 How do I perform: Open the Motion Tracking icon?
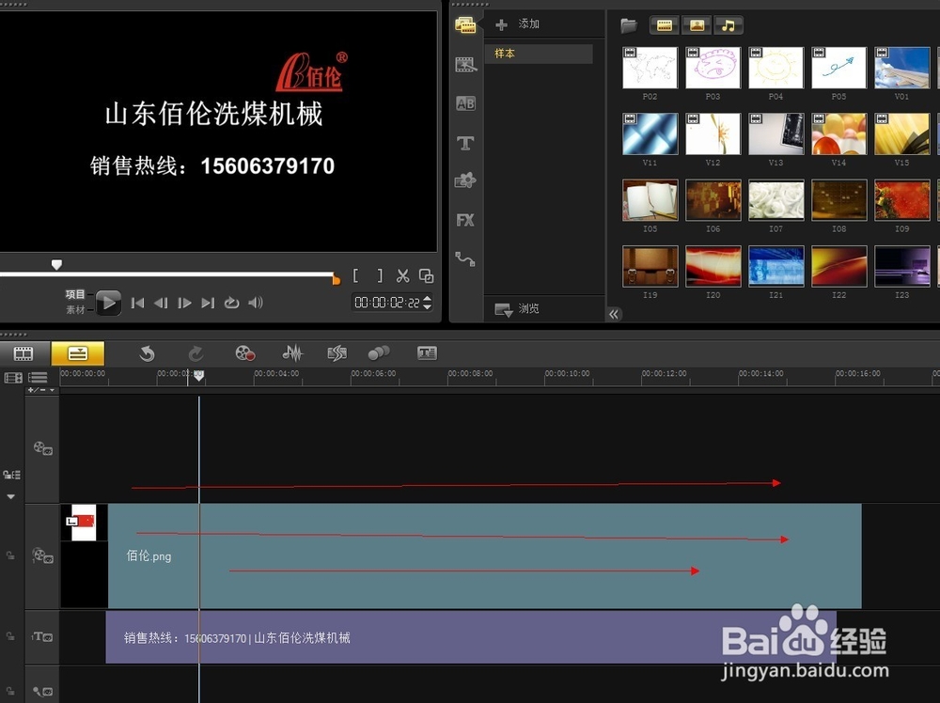(379, 353)
